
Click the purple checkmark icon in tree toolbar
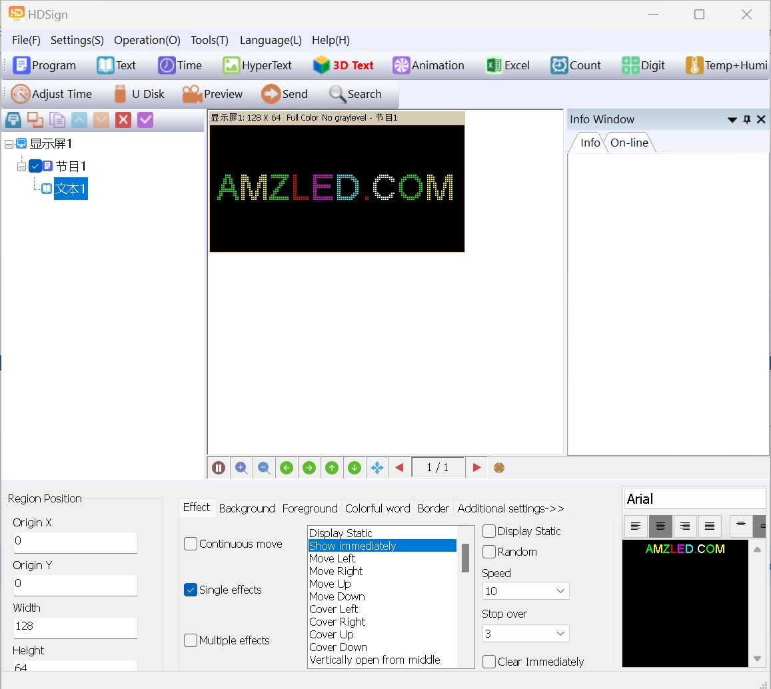pos(145,120)
